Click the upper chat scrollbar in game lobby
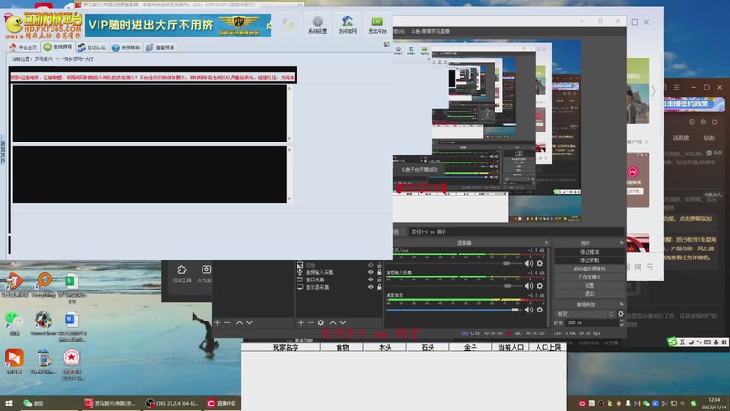The width and height of the screenshot is (730, 411). coord(289,113)
